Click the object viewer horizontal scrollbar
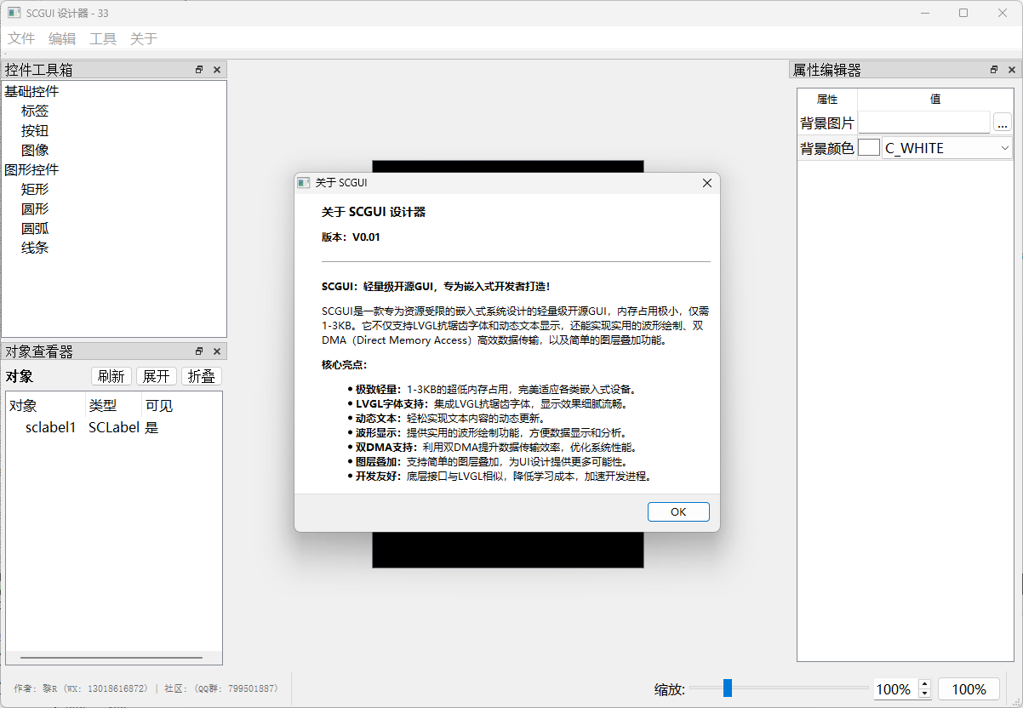 coord(111,658)
